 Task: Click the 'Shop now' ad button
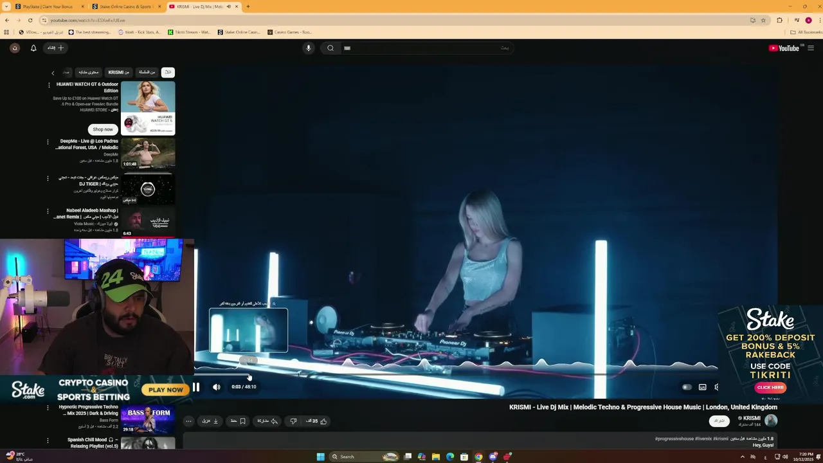(x=103, y=129)
